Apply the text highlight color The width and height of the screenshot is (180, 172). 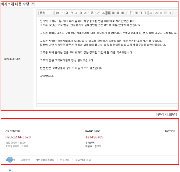[x=92, y=13]
